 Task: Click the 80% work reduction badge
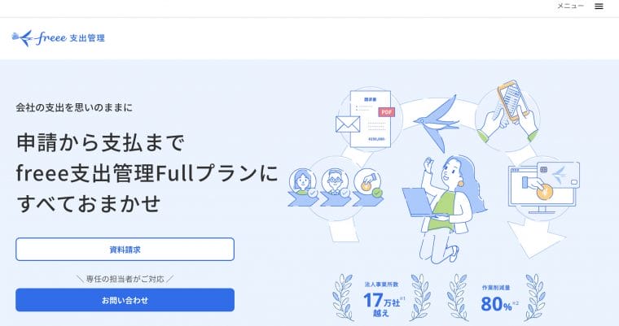(x=496, y=298)
